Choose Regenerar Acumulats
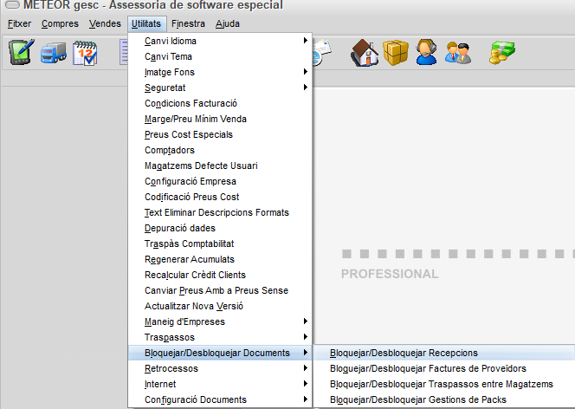The image size is (575, 409). click(x=220, y=259)
